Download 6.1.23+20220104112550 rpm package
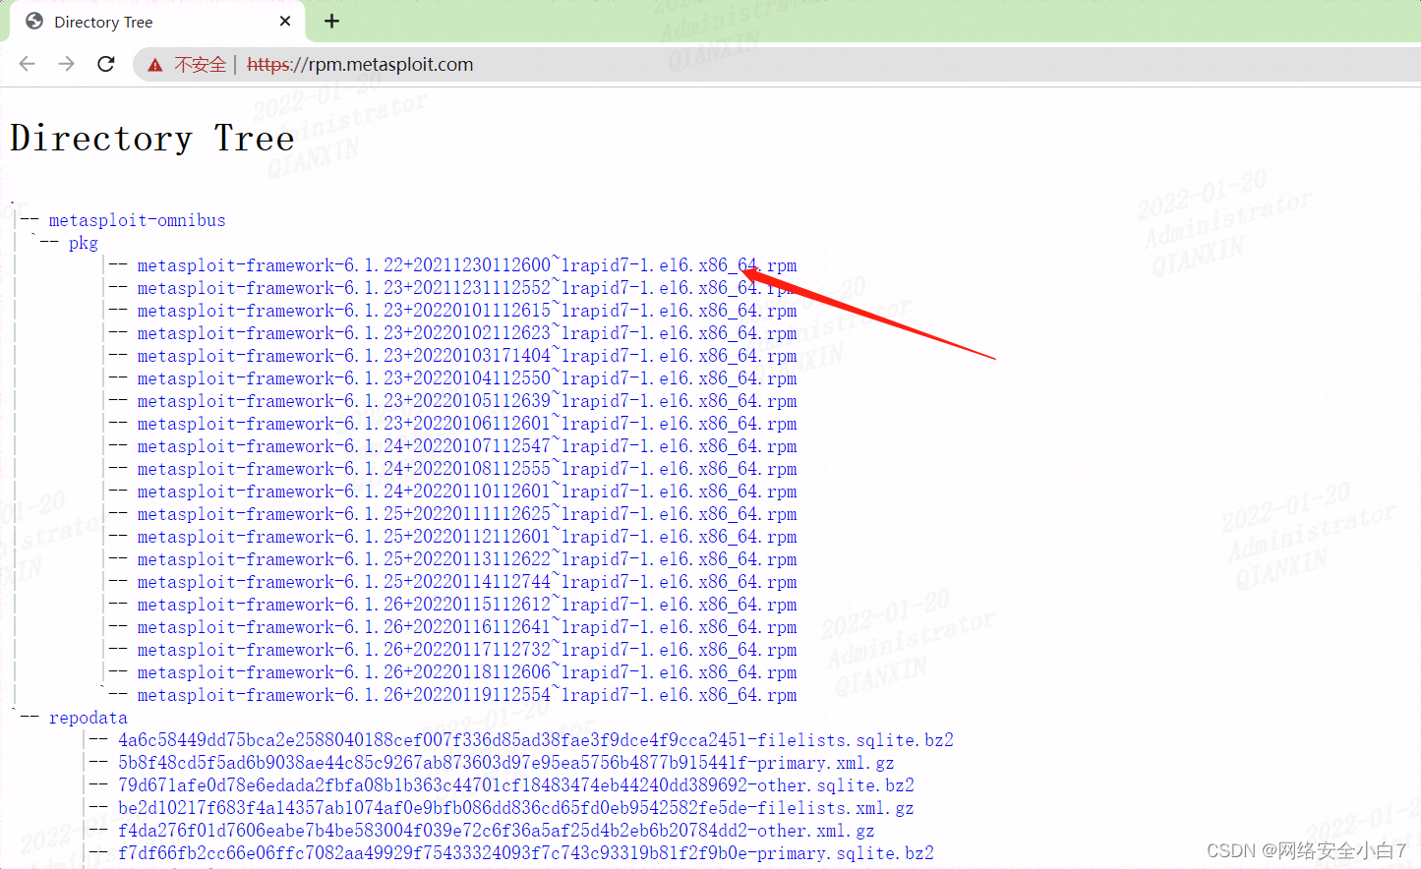 467,378
